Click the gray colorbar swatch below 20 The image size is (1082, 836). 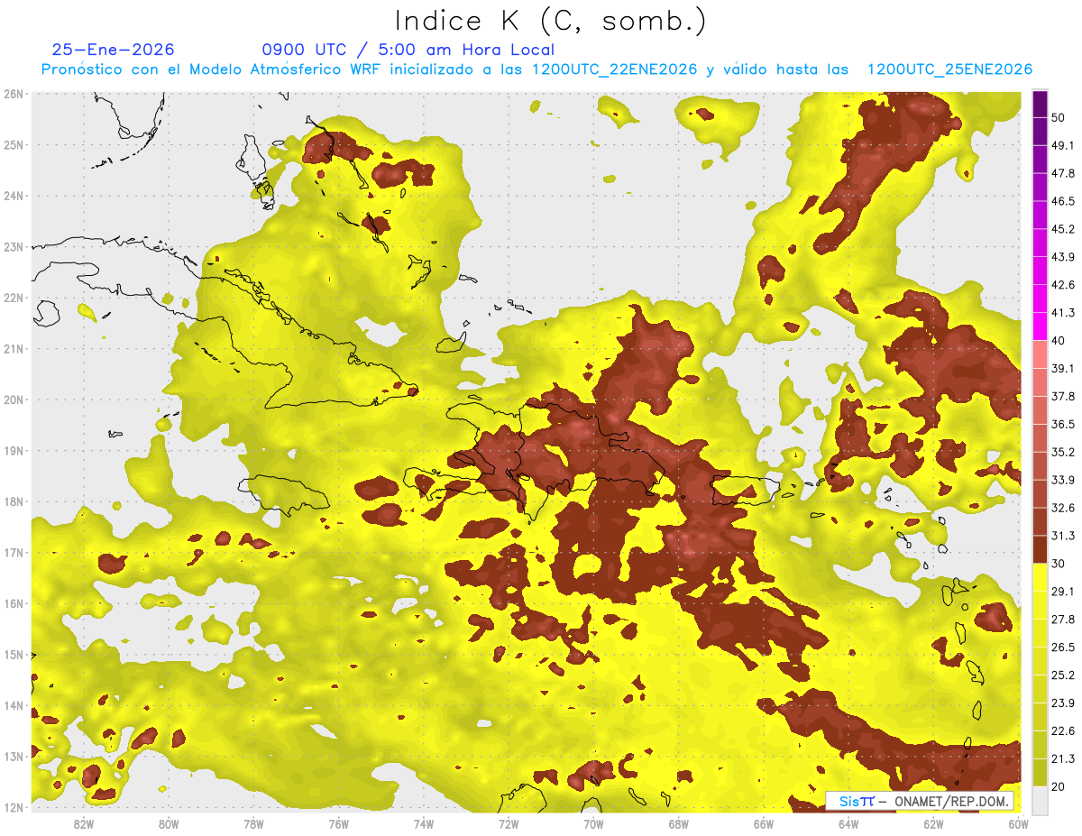point(1040,800)
